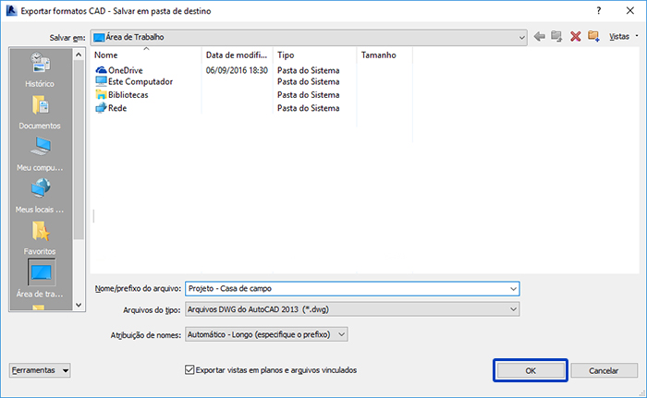Viewport: 647px width, 398px height.
Task: Click the OneDrive cloud icon
Action: (x=101, y=70)
